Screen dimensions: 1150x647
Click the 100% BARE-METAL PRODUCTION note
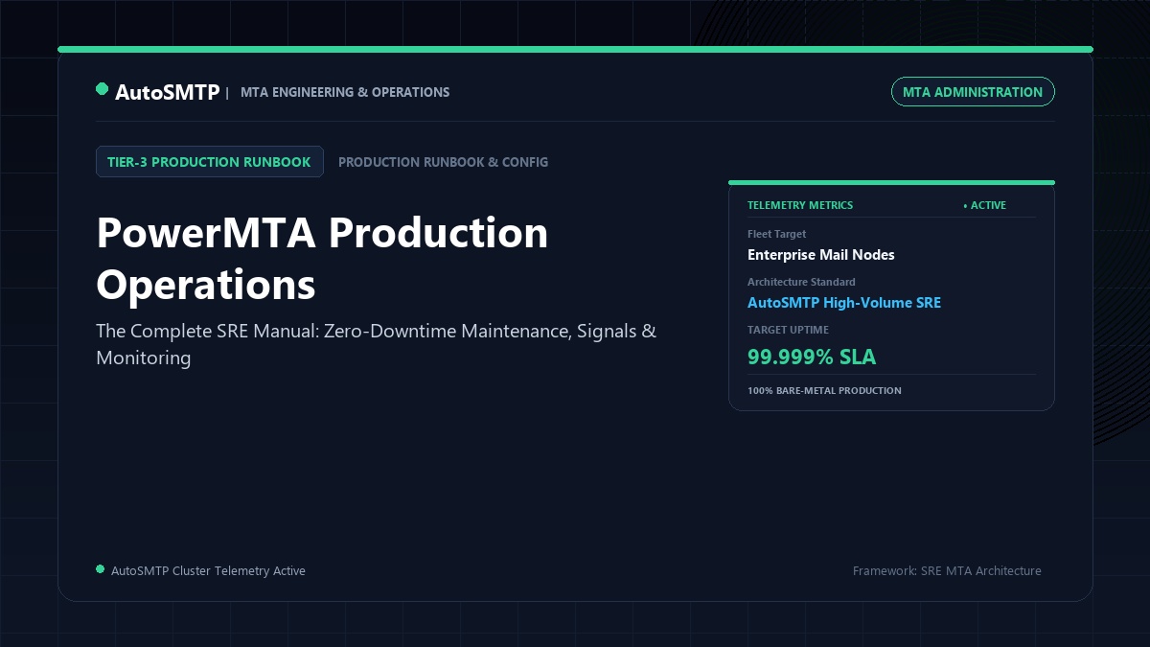(824, 391)
